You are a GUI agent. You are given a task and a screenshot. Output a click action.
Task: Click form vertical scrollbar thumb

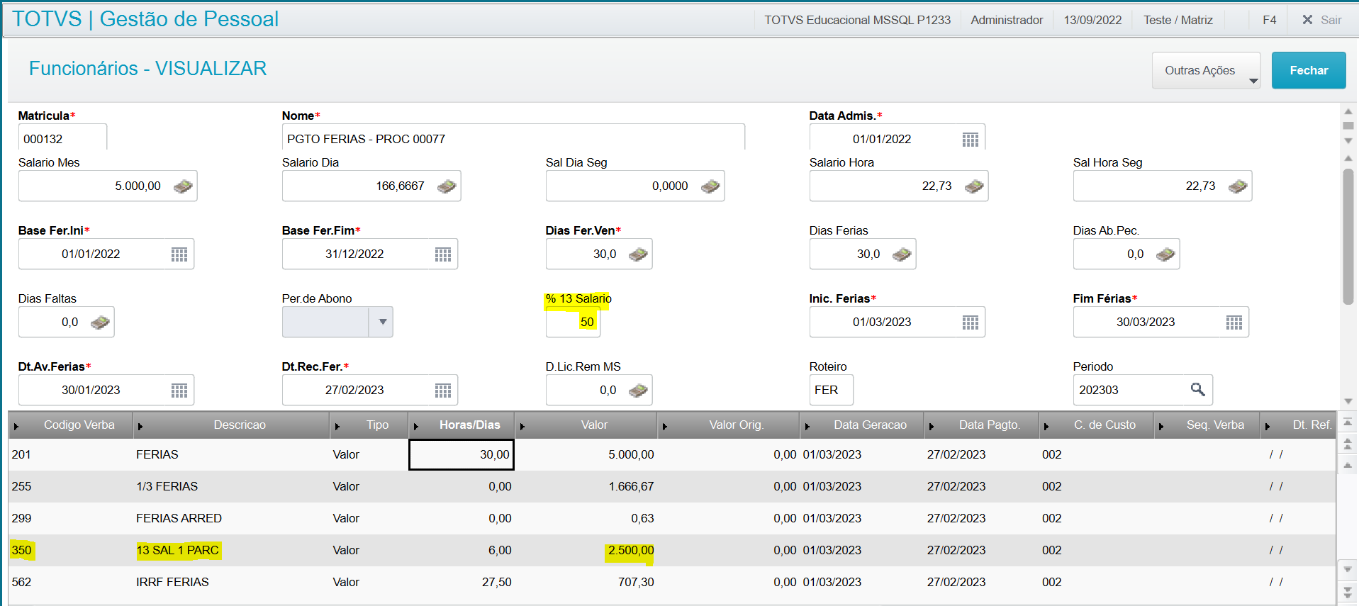(x=1348, y=236)
